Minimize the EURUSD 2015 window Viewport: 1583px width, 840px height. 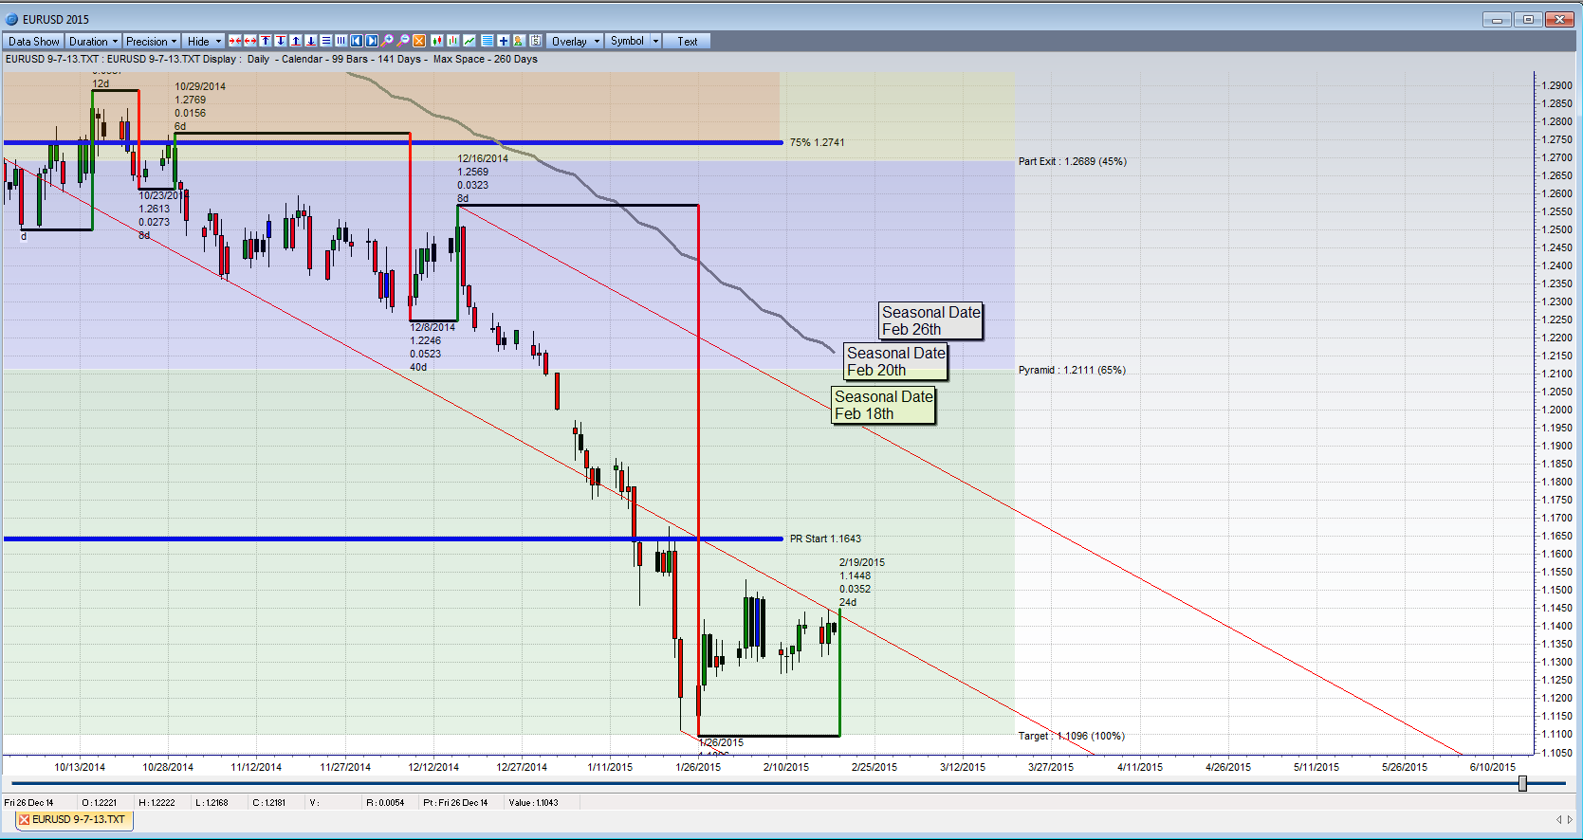[x=1498, y=19]
